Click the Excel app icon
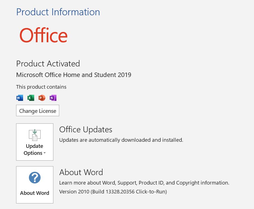Image resolution: width=254 pixels, height=209 pixels. [x=31, y=98]
